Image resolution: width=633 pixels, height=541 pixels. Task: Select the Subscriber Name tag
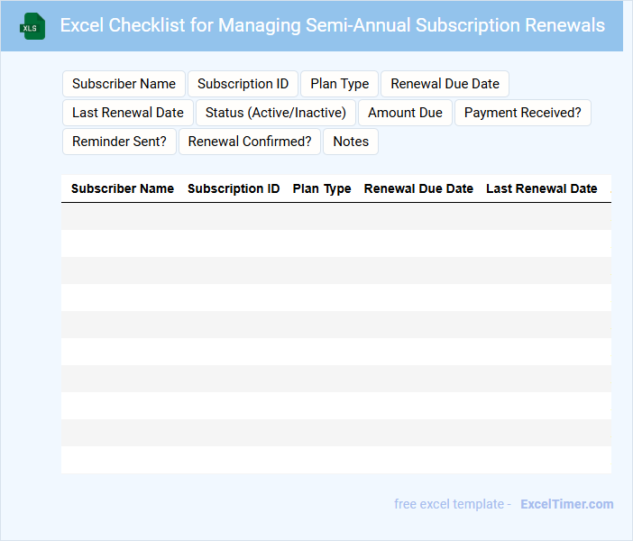point(124,84)
